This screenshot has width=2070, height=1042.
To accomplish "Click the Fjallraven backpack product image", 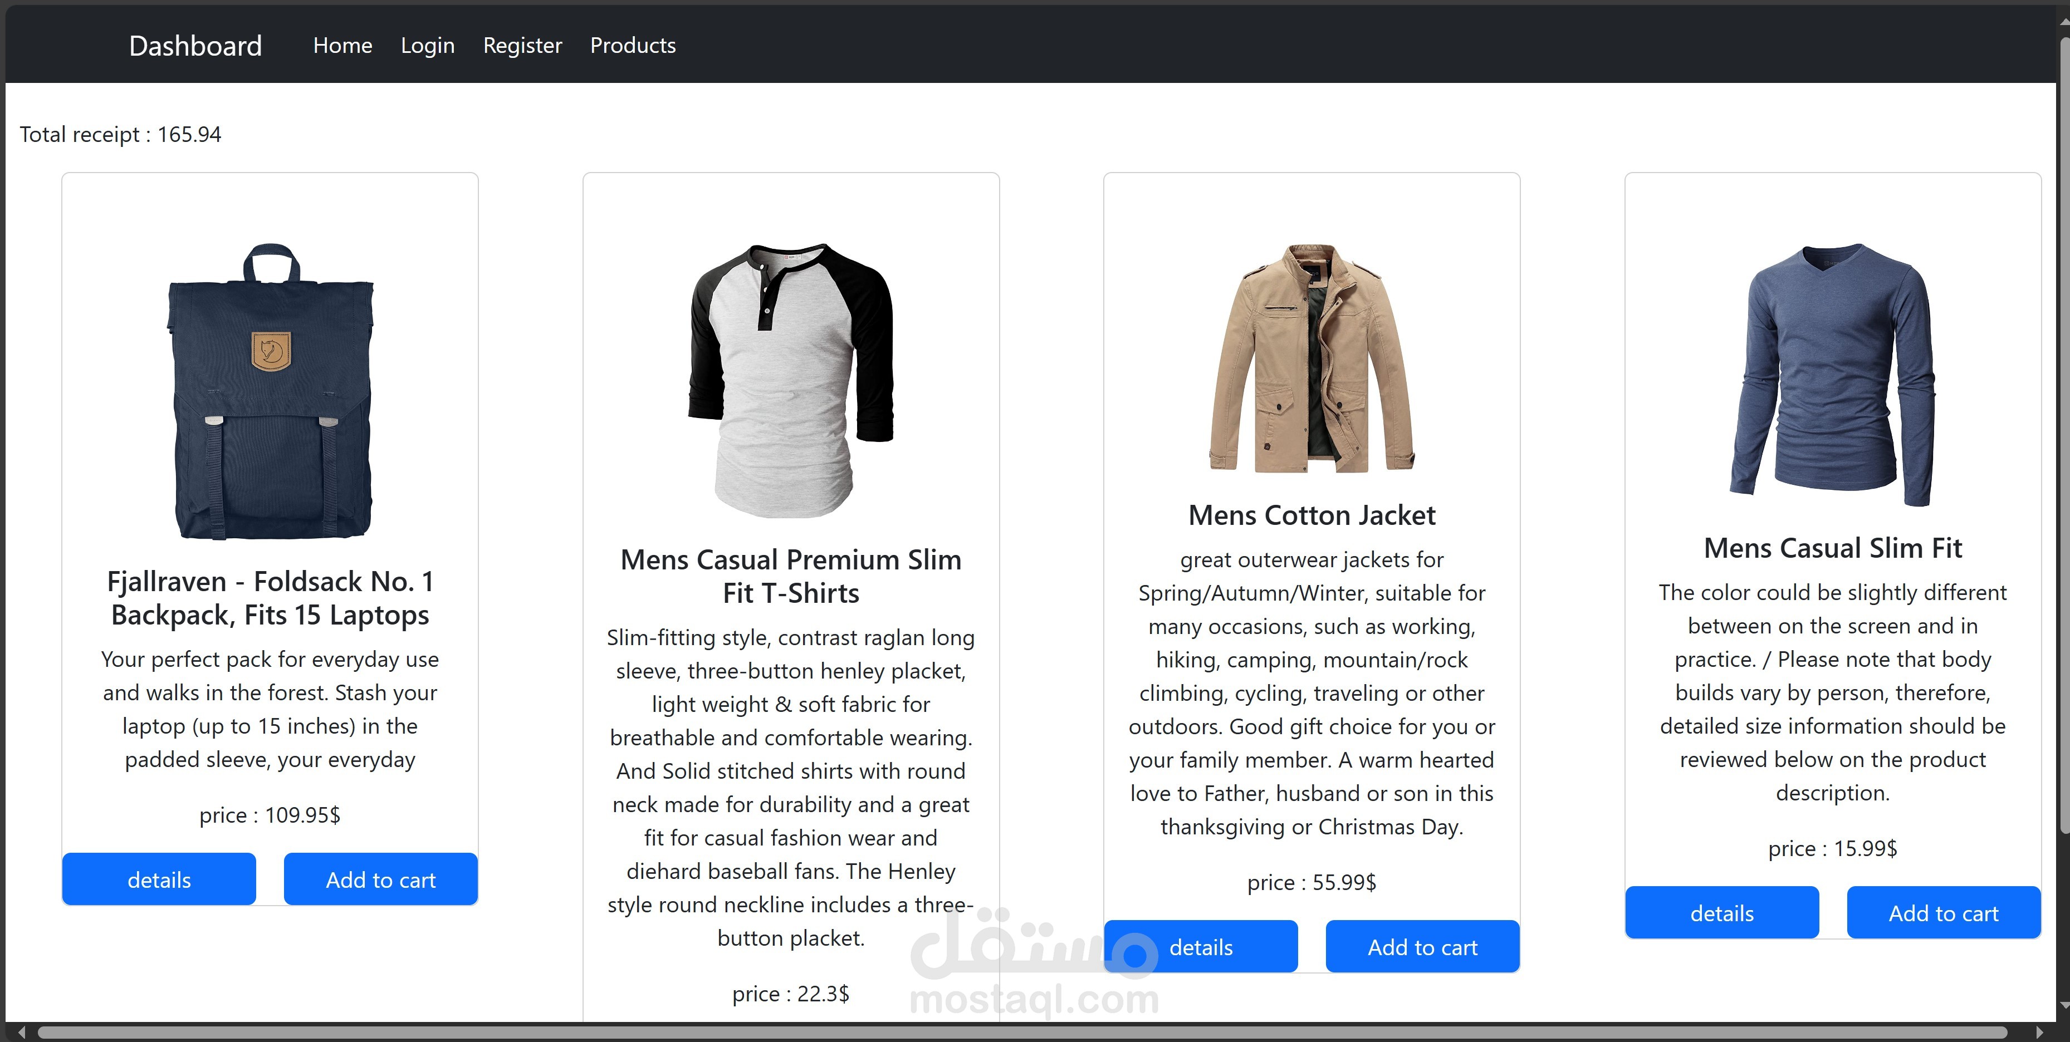I will tap(270, 391).
